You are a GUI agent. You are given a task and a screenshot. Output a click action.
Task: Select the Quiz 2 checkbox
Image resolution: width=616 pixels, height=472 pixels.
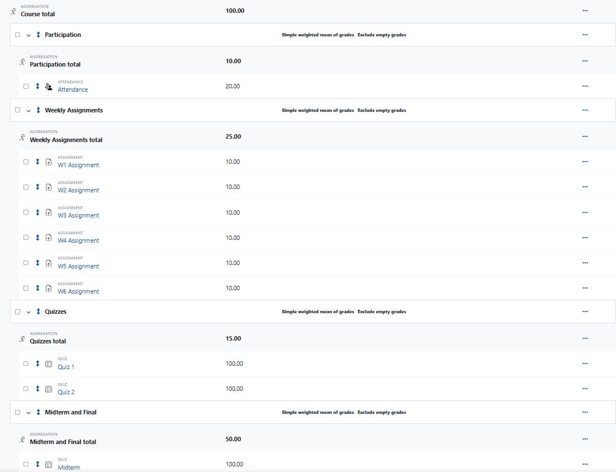(x=26, y=389)
